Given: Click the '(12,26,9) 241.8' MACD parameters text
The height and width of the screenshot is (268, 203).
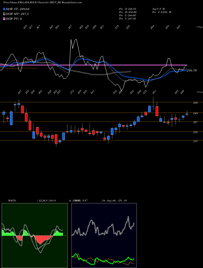Looking at the screenshot, I should (x=46, y=201).
